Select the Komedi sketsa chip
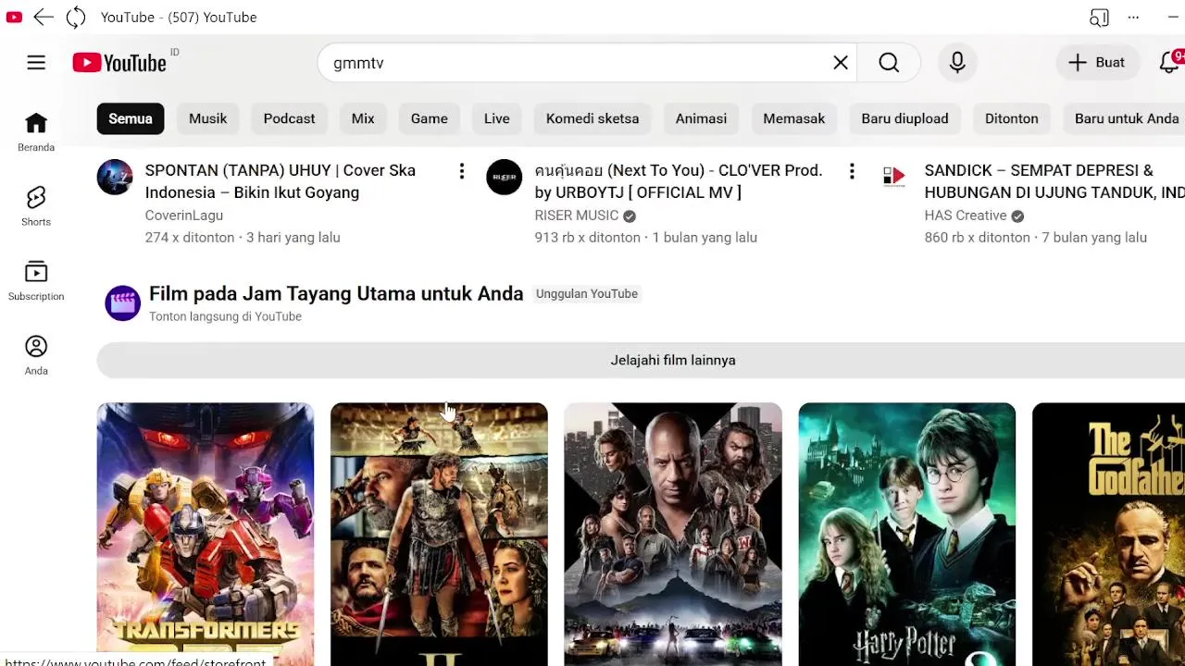1185x666 pixels. 592,118
